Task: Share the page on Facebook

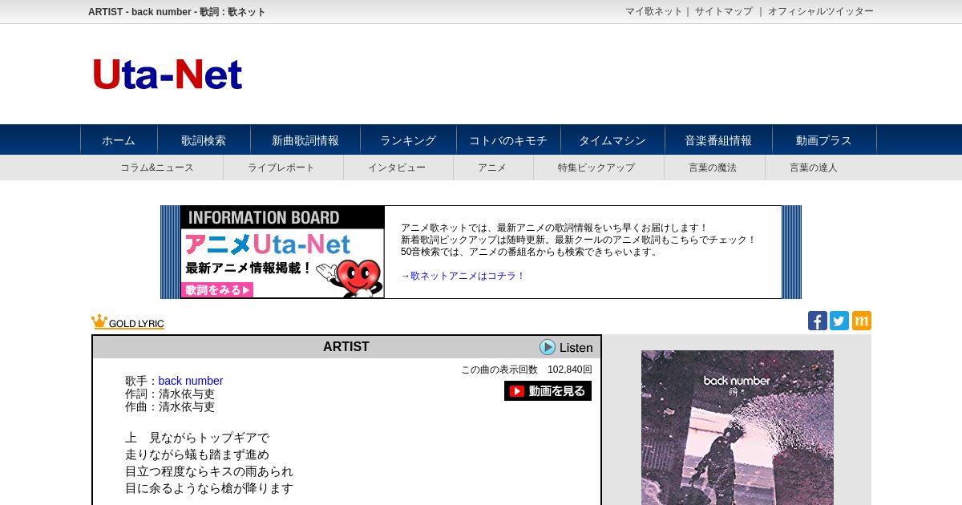Action: 817,321
